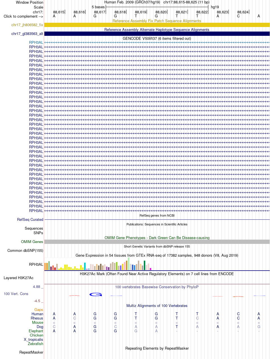
Task: Click the tallest light-green GTEx expression bar
Action: click(x=128, y=264)
